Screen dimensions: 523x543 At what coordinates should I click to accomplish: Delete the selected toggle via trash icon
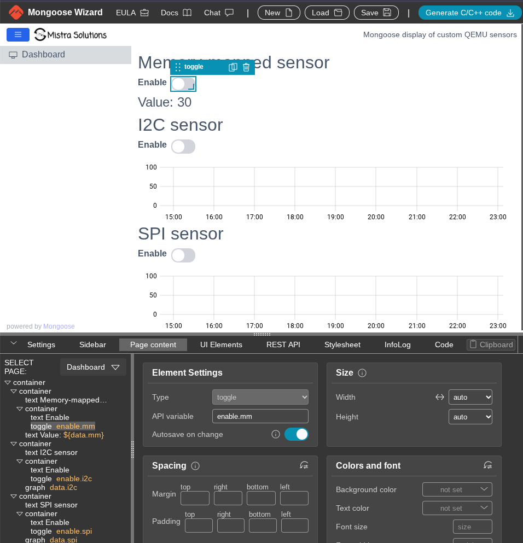point(246,67)
